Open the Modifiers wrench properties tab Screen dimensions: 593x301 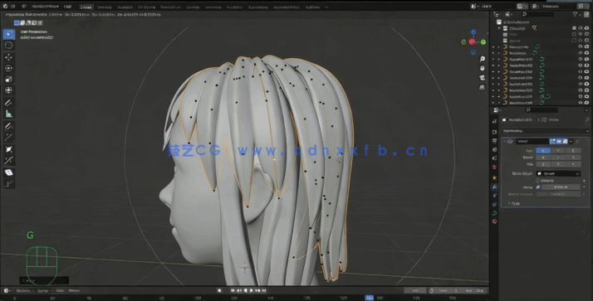(495, 187)
